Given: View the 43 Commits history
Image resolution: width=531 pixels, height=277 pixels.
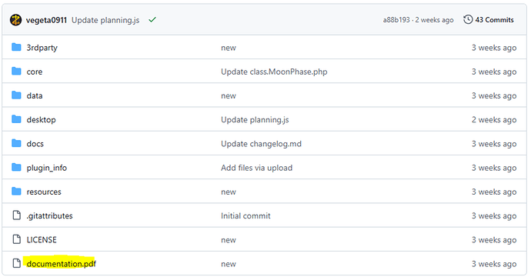Looking at the screenshot, I should 494,20.
